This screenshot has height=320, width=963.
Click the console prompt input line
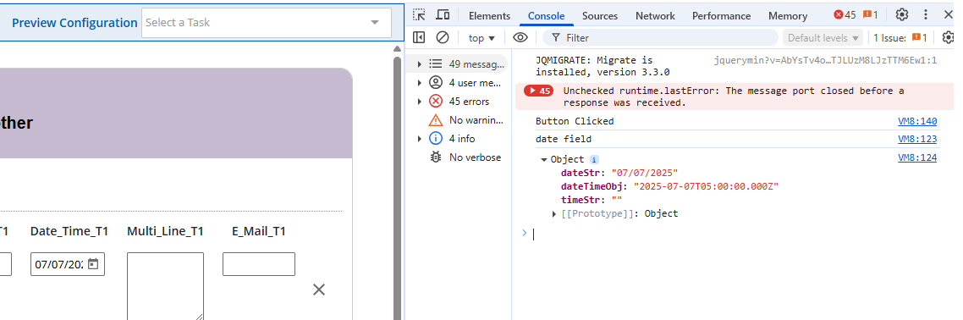(737, 234)
